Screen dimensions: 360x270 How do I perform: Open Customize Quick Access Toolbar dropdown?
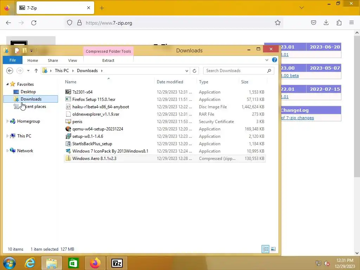tap(31, 51)
